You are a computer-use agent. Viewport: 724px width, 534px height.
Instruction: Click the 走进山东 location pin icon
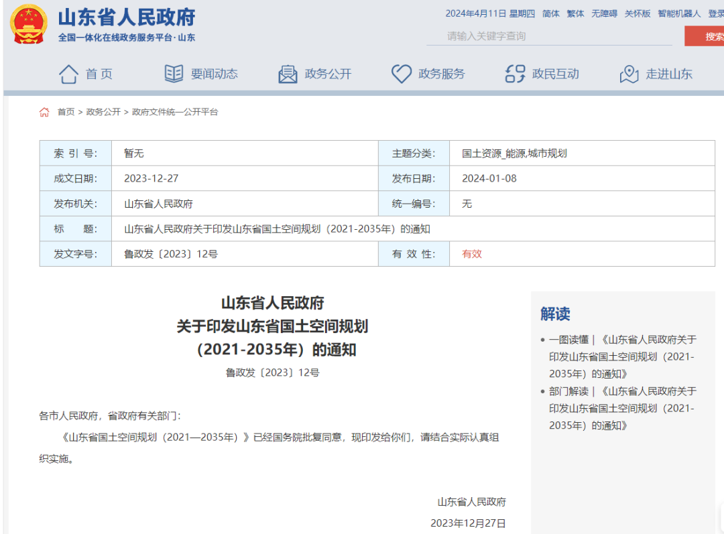tap(628, 74)
